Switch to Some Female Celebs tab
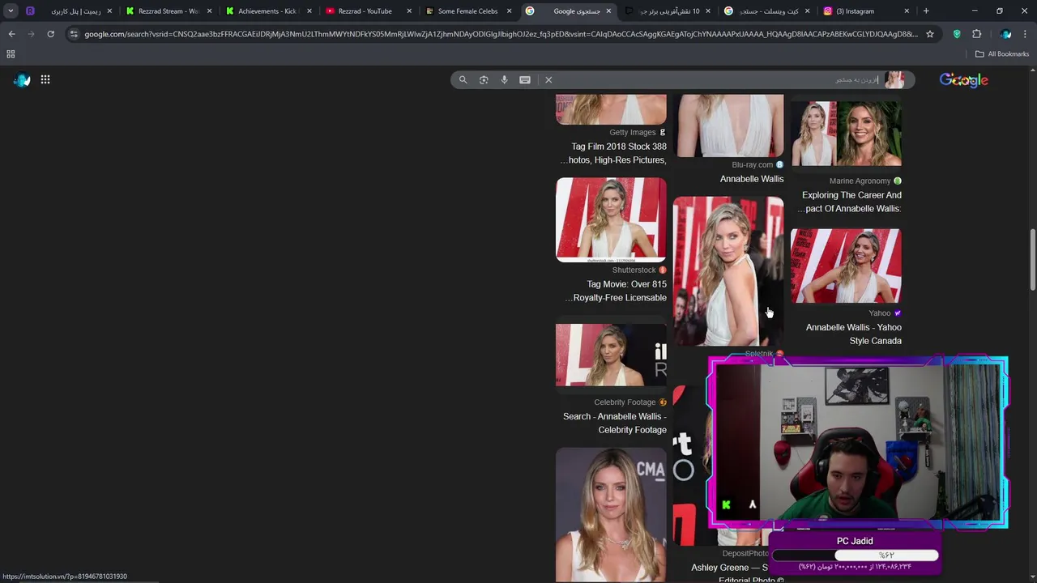The height and width of the screenshot is (583, 1037). click(467, 11)
